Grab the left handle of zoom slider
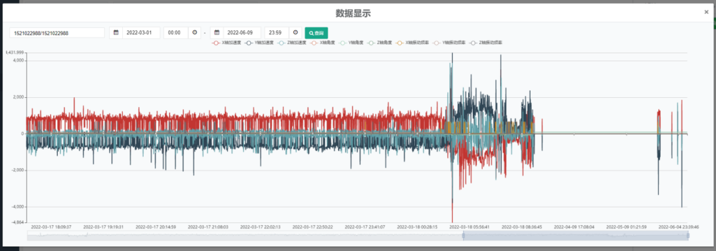716x251 pixels. coord(463,235)
